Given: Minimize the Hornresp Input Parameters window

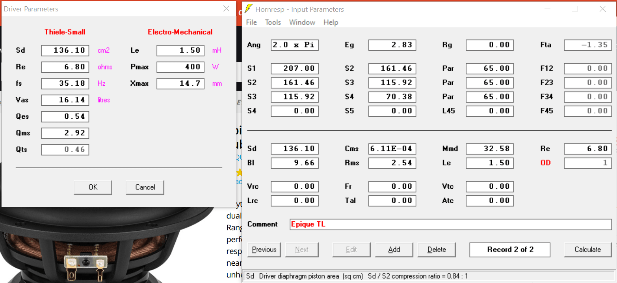Looking at the screenshot, I should 548,9.
